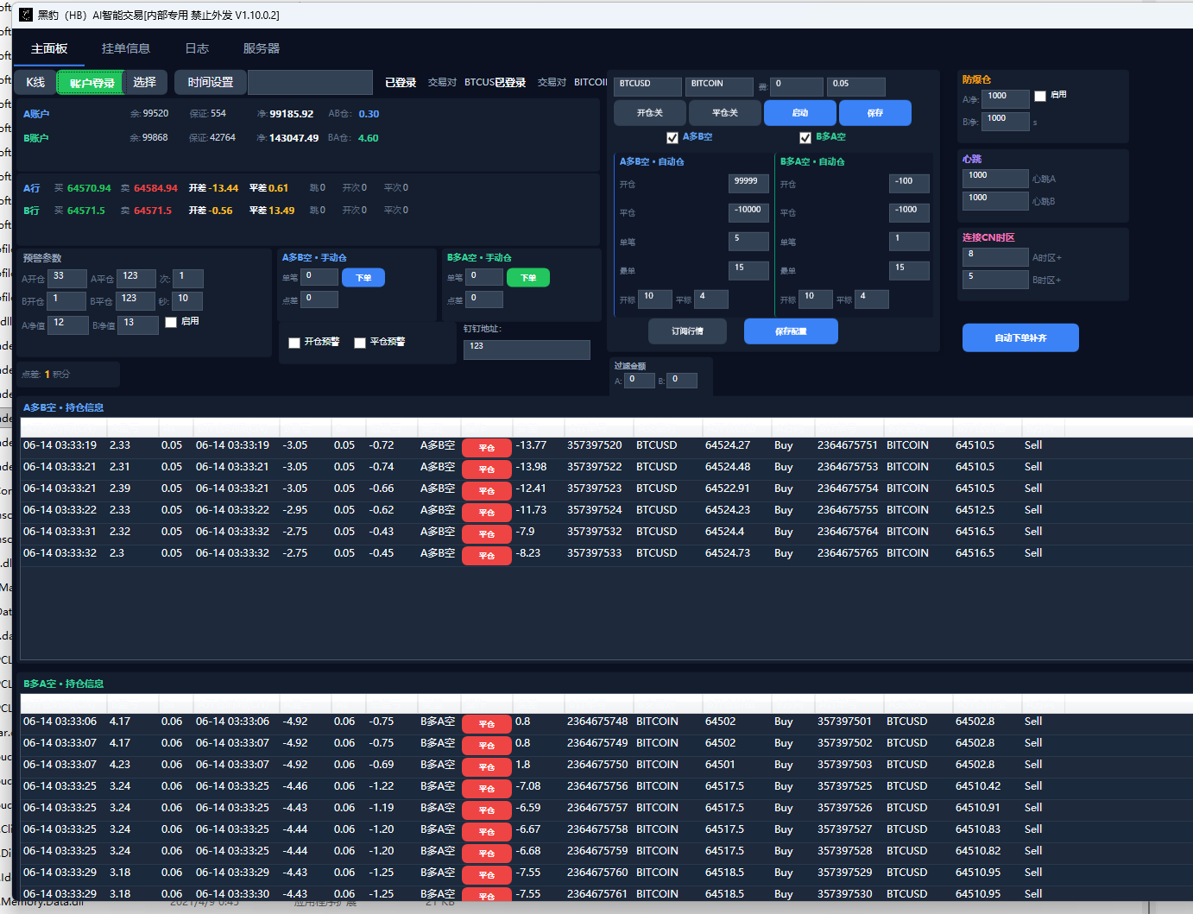Click the 保存 button next to 启动

coord(875,113)
